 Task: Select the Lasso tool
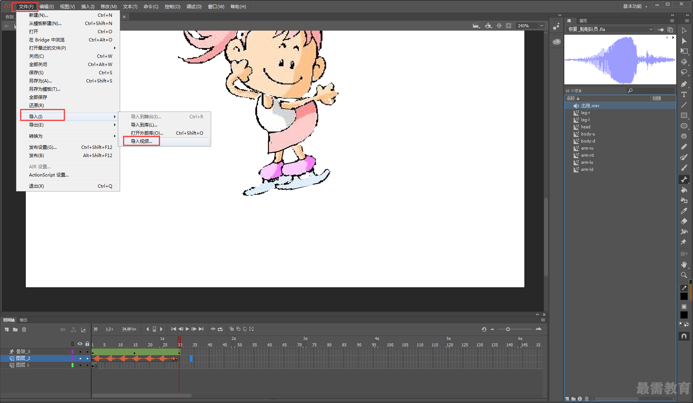684,72
